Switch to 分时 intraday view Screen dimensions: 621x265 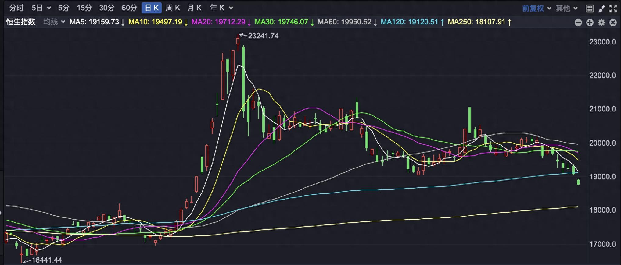tap(16, 8)
